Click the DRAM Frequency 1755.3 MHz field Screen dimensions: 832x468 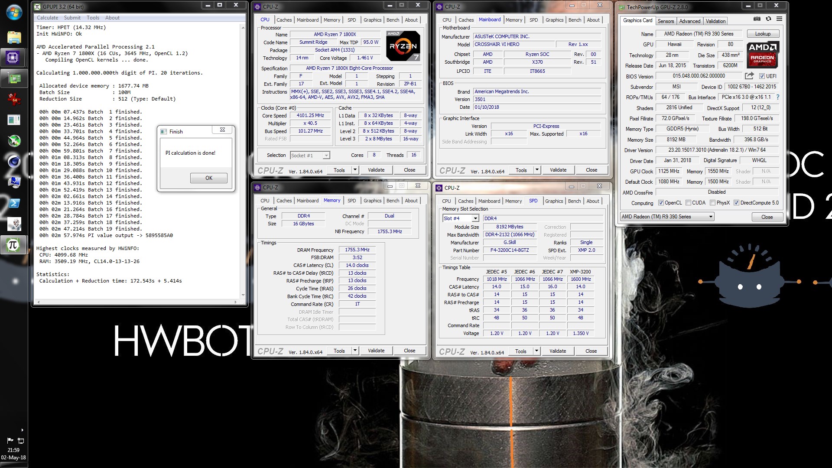[357, 250]
